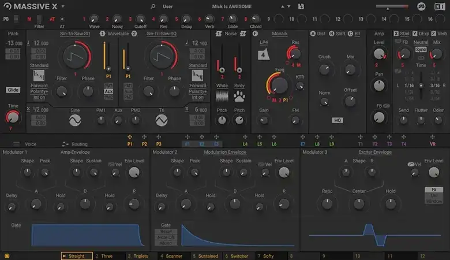Open the preset search magnifier icon
This screenshot has width=450, height=260.
(x=153, y=6)
